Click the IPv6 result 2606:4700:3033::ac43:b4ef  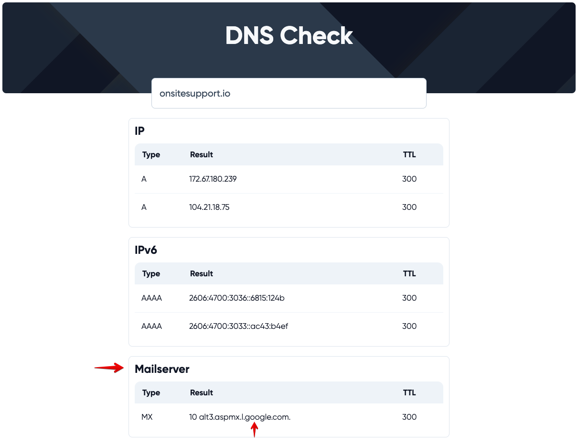[238, 326]
